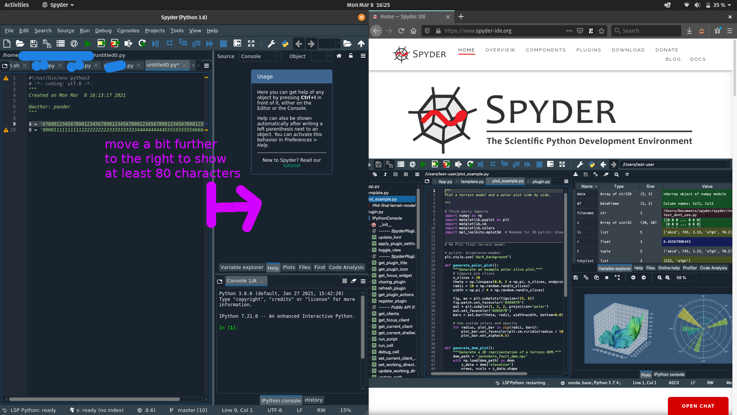Open the IPython console options menu
Screen dimensions: 737x415
363,281
